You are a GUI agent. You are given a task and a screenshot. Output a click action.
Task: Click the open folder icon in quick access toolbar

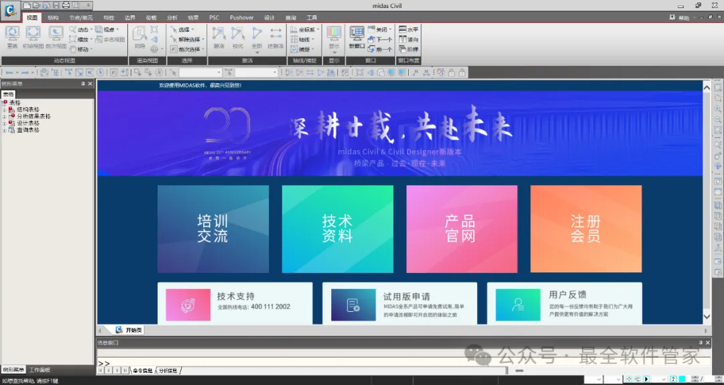click(36, 5)
